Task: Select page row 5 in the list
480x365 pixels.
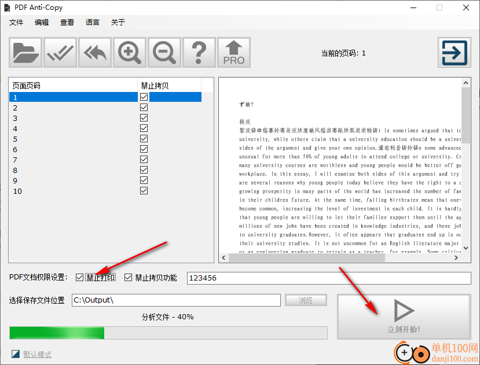Action: click(105, 139)
